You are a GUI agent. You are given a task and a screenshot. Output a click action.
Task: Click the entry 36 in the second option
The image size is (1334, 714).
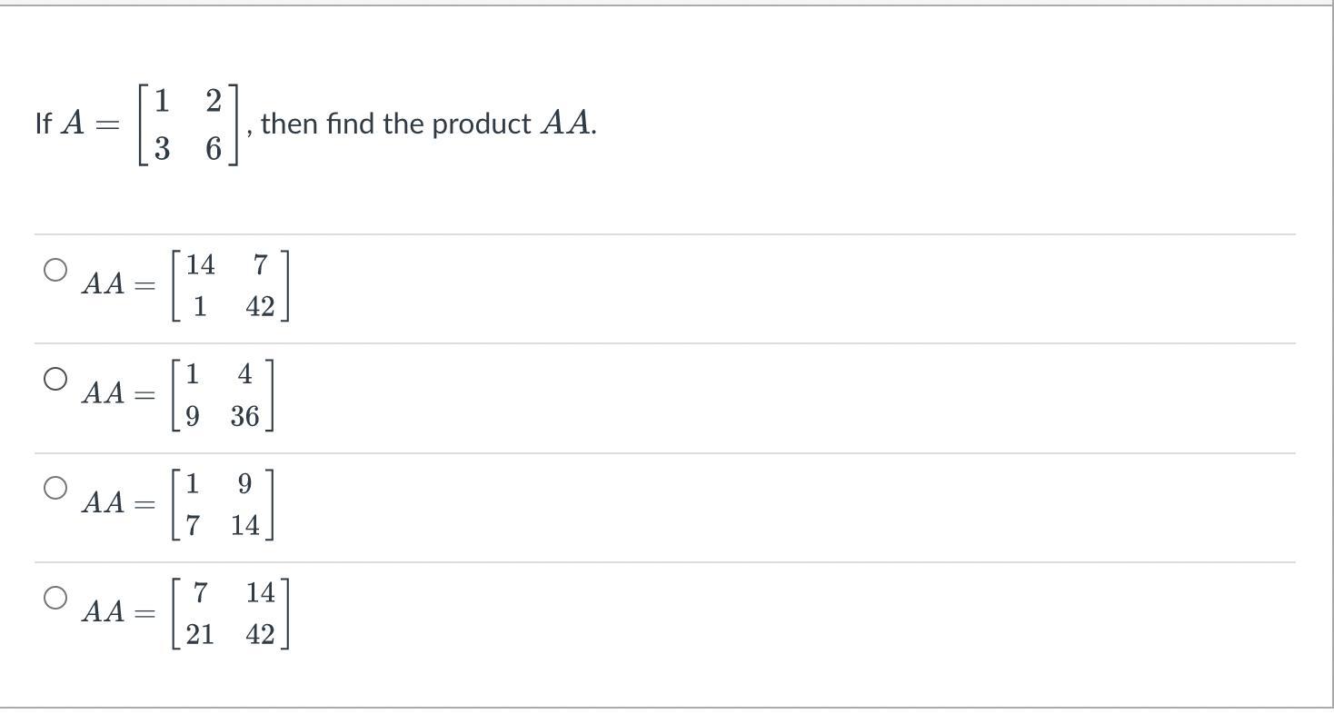point(244,416)
